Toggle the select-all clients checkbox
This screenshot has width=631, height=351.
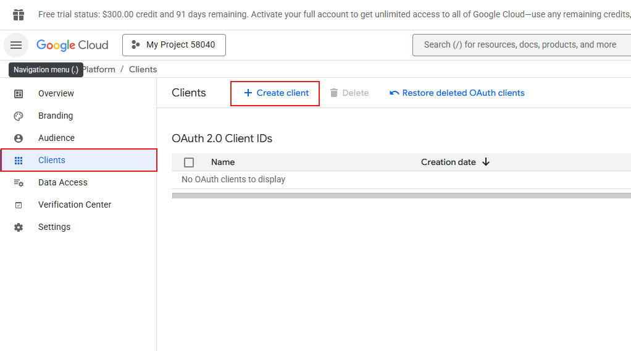pyautogui.click(x=189, y=163)
